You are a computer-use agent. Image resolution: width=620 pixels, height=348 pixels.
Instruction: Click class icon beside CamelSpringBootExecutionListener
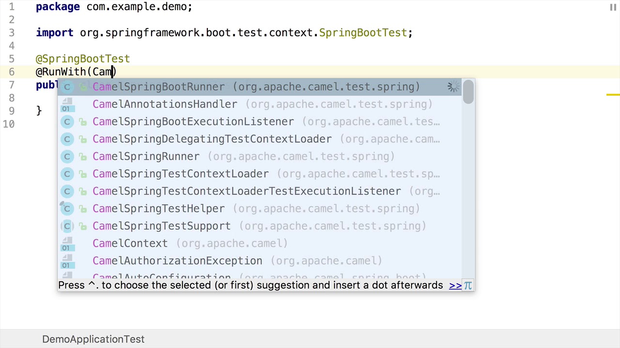coord(67,122)
